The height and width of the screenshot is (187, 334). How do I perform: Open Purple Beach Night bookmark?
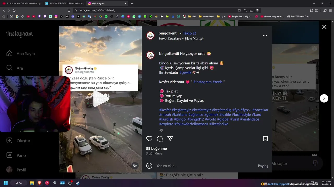click(240, 16)
